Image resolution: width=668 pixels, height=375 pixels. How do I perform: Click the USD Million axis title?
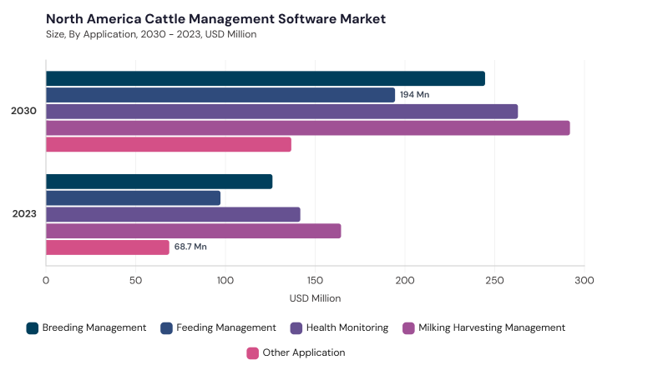click(x=316, y=298)
